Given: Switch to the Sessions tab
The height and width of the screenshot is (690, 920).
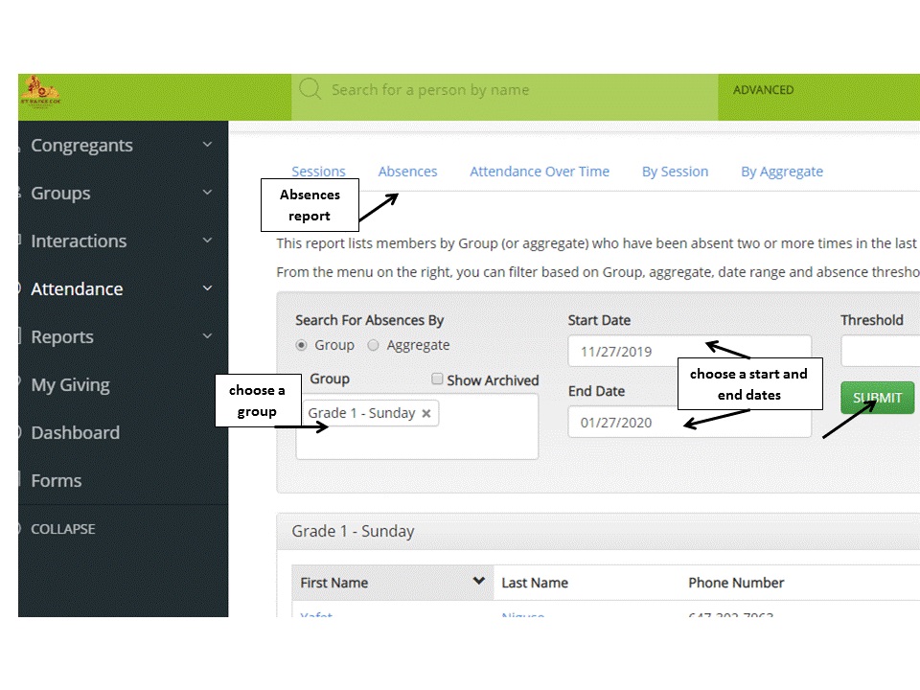Looking at the screenshot, I should tap(318, 172).
